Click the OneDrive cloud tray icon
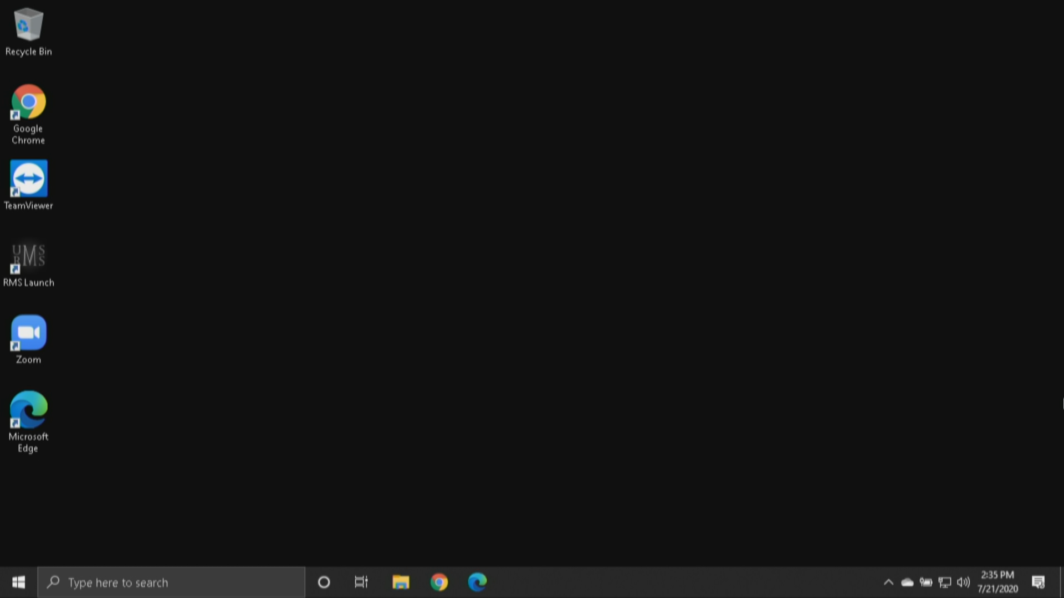The height and width of the screenshot is (598, 1064). (x=907, y=582)
